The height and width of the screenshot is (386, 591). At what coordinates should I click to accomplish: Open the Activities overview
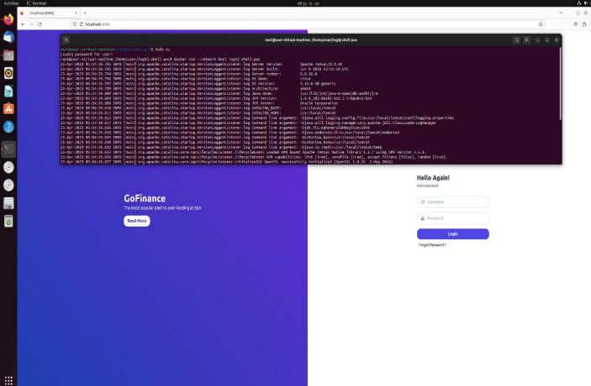(x=11, y=3)
